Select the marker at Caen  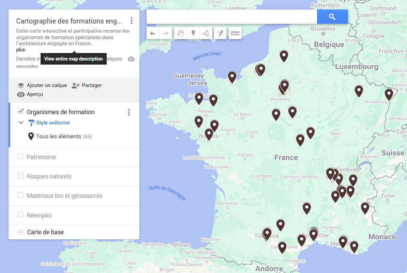point(232,77)
